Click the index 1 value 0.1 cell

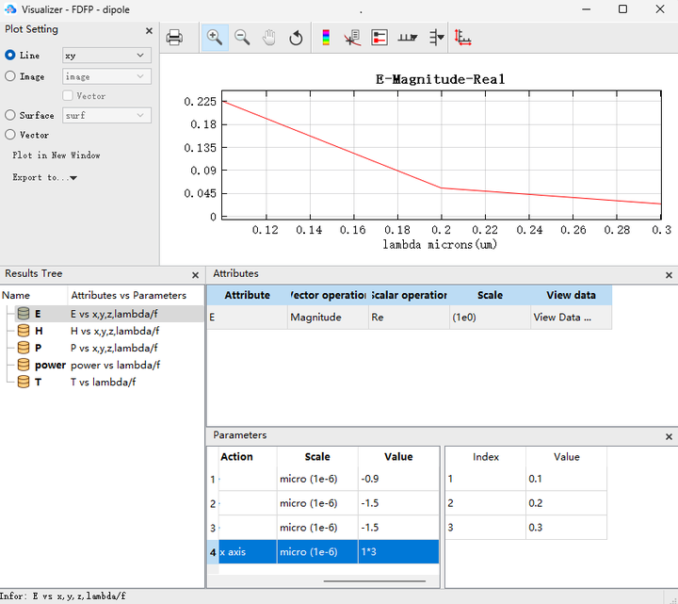click(x=566, y=479)
